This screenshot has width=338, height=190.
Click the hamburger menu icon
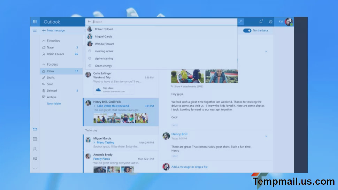click(x=35, y=31)
